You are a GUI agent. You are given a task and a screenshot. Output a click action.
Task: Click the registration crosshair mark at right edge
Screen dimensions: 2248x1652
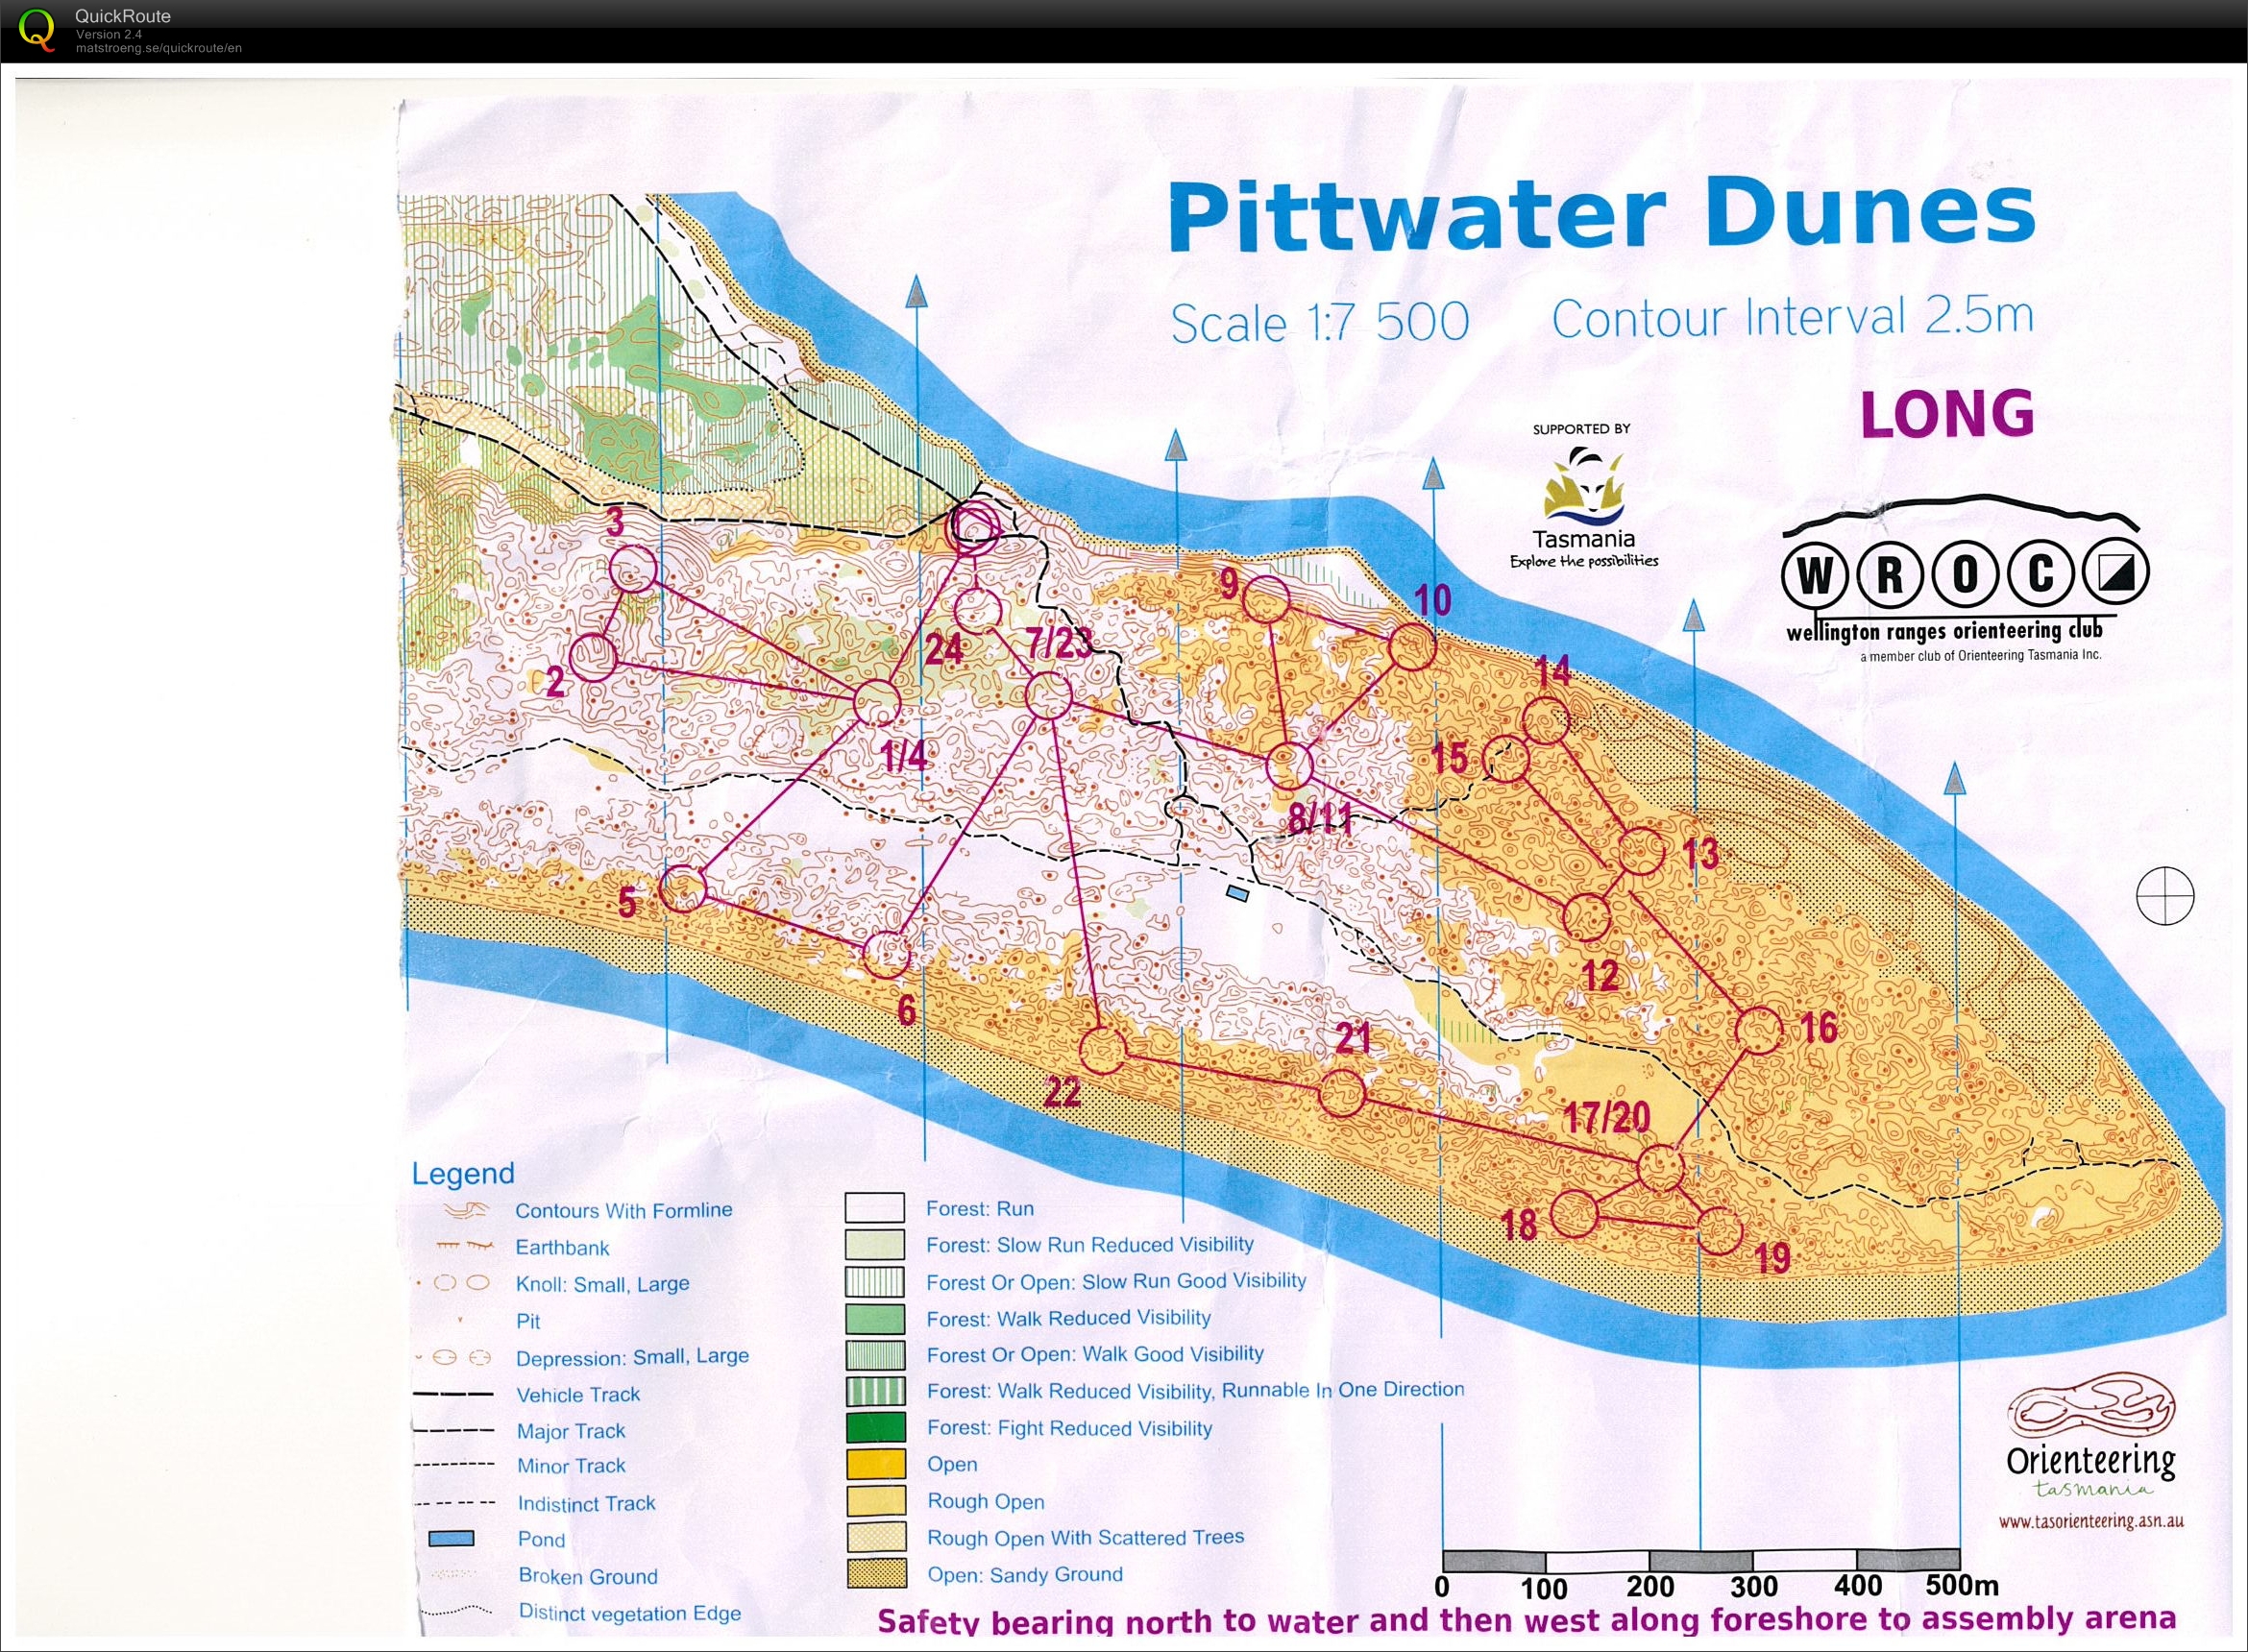pyautogui.click(x=2165, y=894)
